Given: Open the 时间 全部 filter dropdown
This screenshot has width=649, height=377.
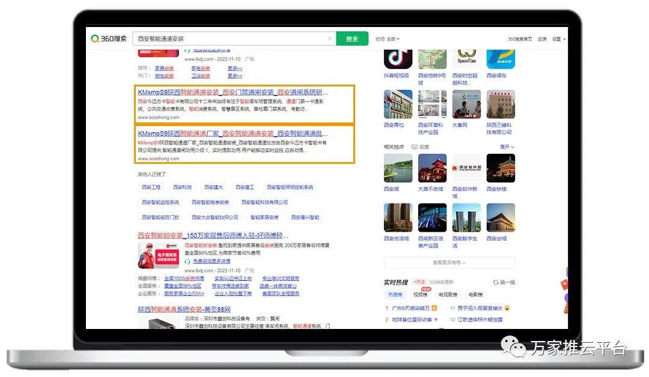Looking at the screenshot, I should pos(388,39).
